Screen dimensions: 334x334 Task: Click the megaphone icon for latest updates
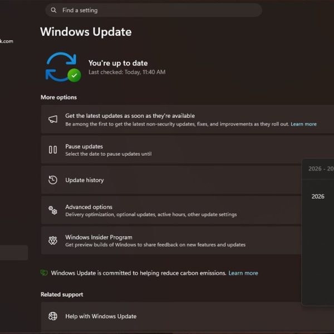[53, 119]
